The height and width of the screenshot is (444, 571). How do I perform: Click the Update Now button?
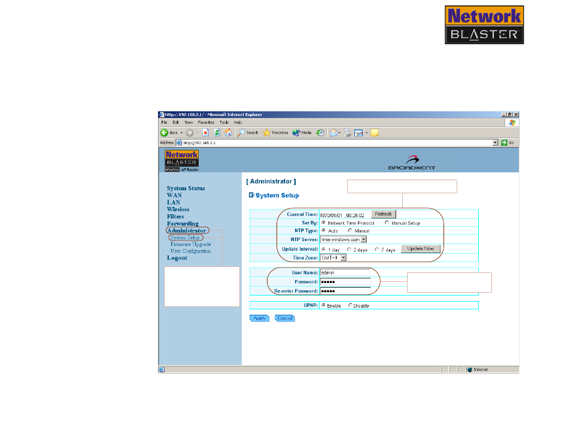pyautogui.click(x=421, y=248)
